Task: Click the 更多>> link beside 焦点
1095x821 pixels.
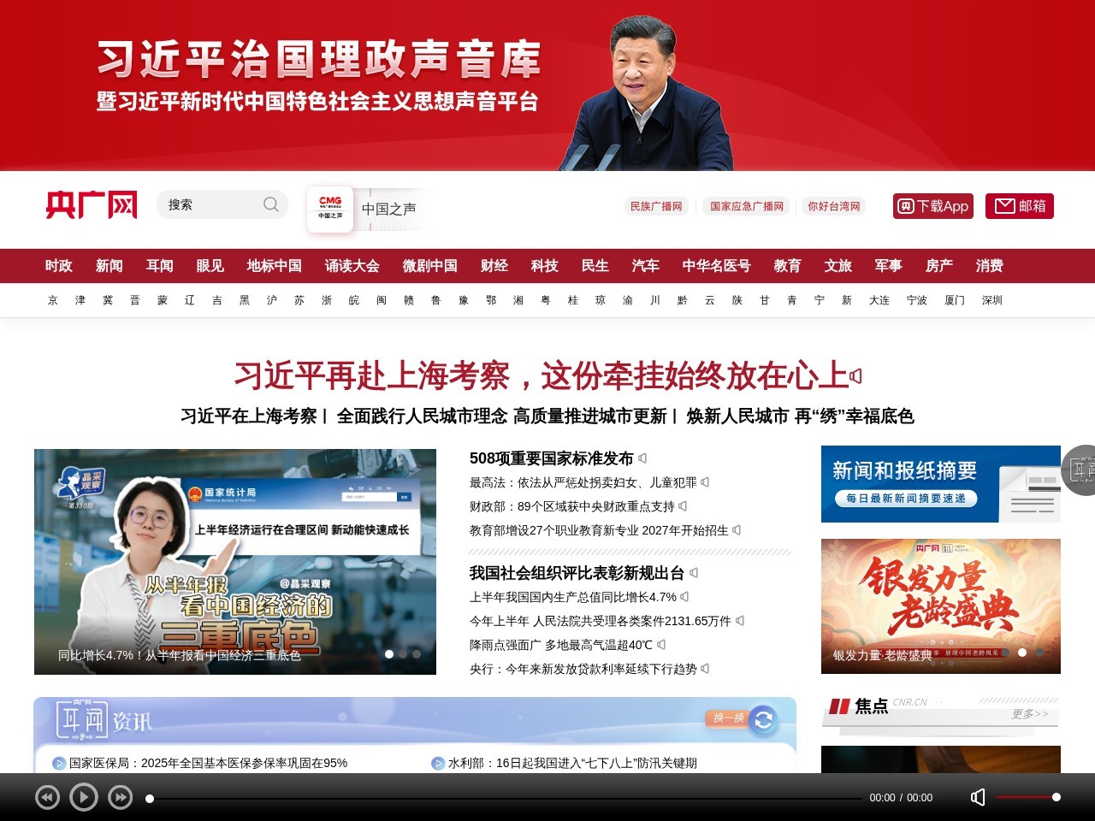Action: (1030, 714)
